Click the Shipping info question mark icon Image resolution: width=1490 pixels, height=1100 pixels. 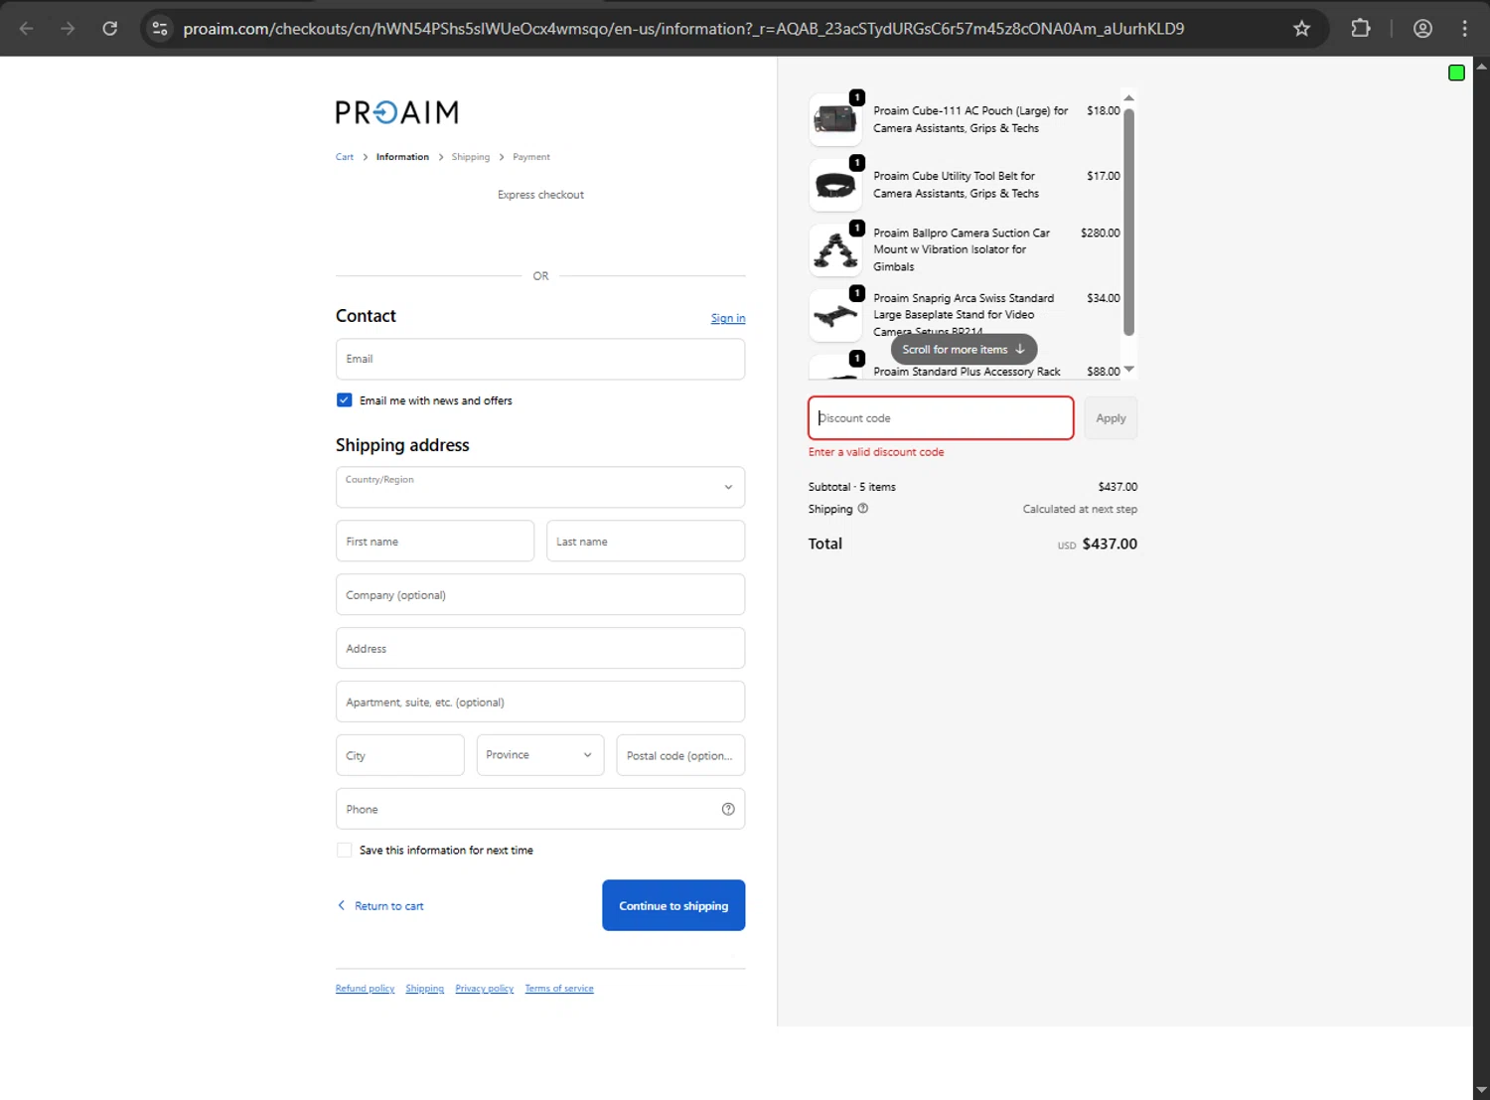click(862, 509)
